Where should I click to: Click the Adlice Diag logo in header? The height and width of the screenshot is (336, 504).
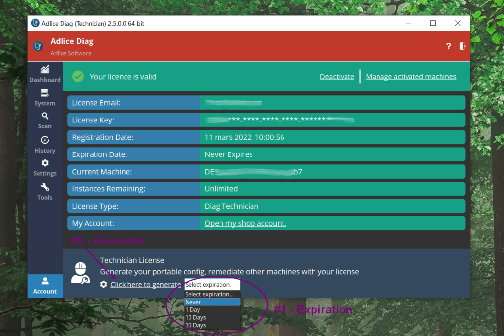point(38,46)
